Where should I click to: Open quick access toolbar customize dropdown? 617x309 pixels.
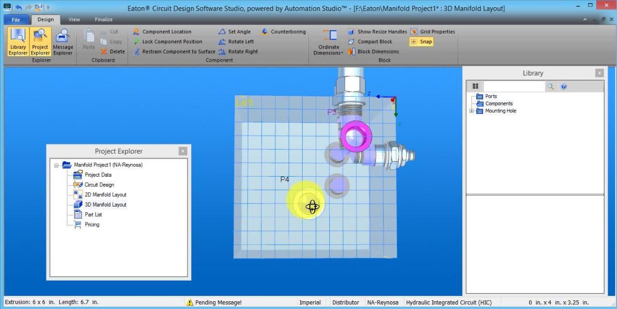click(x=48, y=8)
